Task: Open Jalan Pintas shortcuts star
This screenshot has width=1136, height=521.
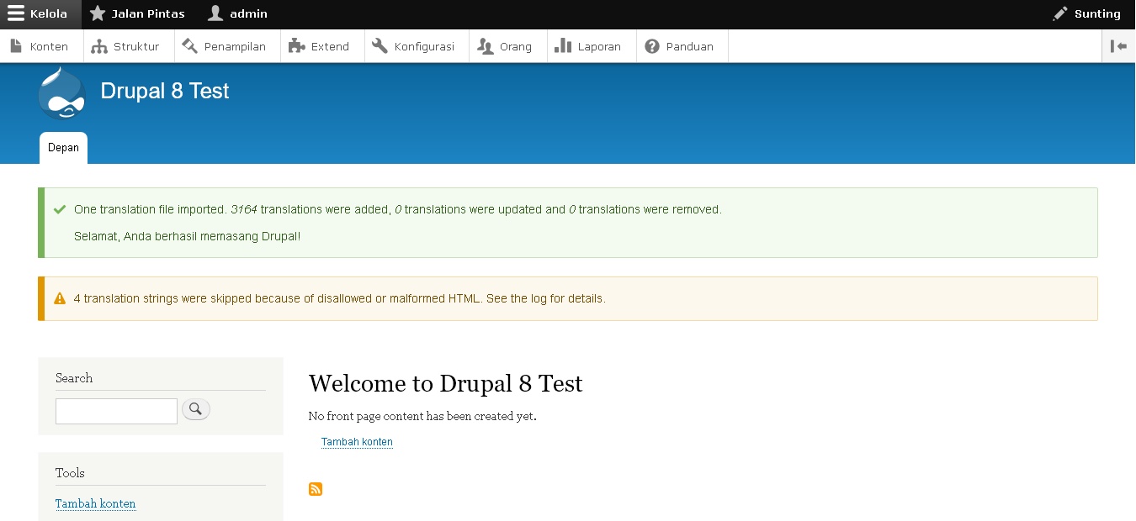Action: click(137, 14)
